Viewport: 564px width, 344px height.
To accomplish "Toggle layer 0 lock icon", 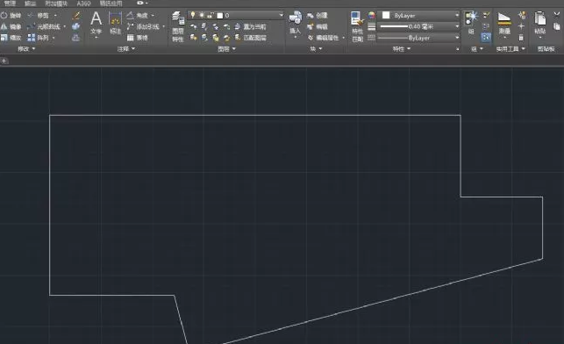I will (211, 15).
